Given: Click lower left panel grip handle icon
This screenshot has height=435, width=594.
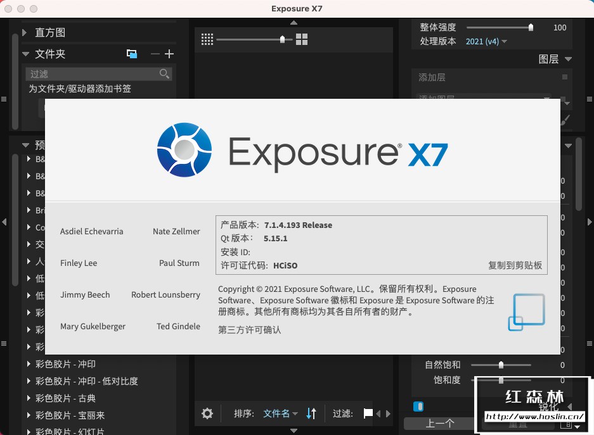Looking at the screenshot, I should coord(4,343).
